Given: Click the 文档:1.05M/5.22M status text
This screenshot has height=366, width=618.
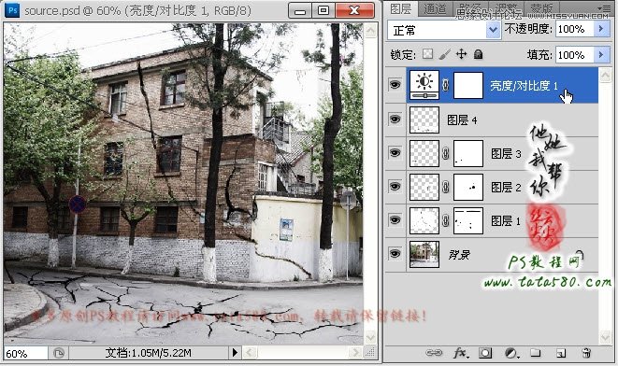Looking at the screenshot, I should tap(149, 353).
